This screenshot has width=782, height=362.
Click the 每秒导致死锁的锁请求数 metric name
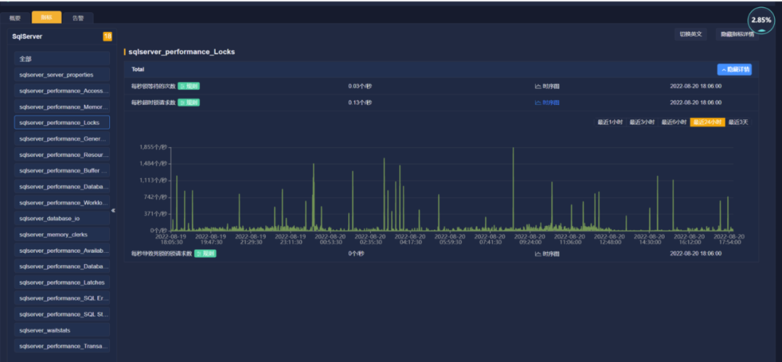[161, 254]
